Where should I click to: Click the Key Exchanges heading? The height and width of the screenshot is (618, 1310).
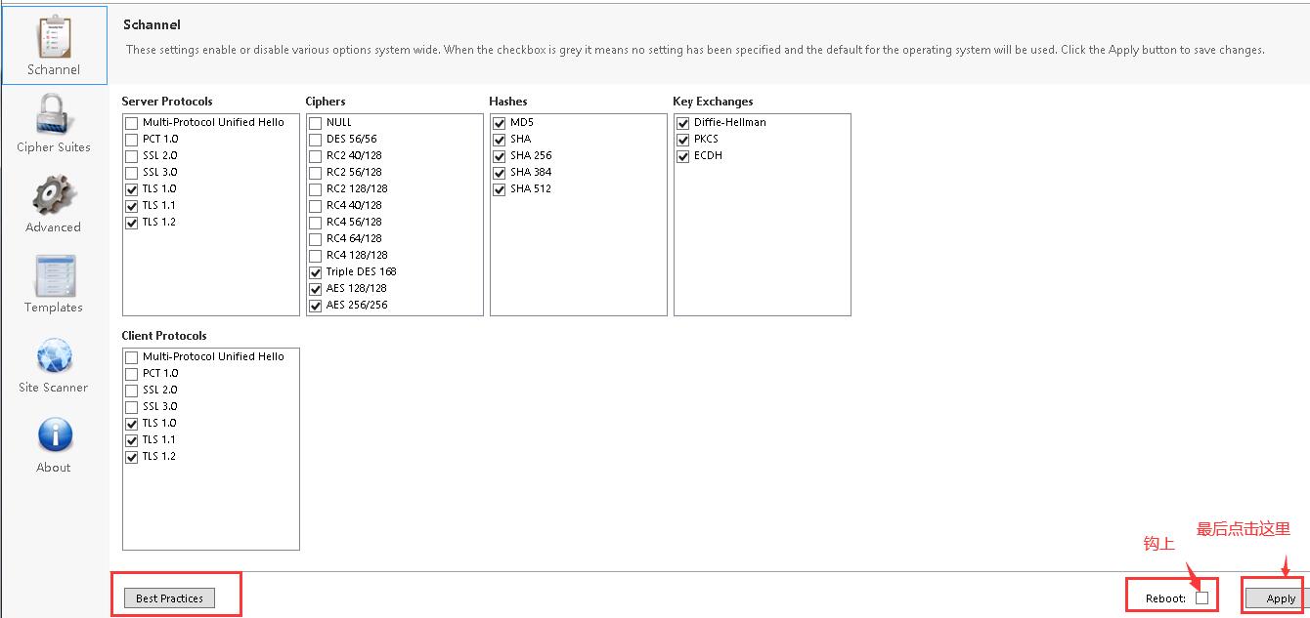[713, 102]
